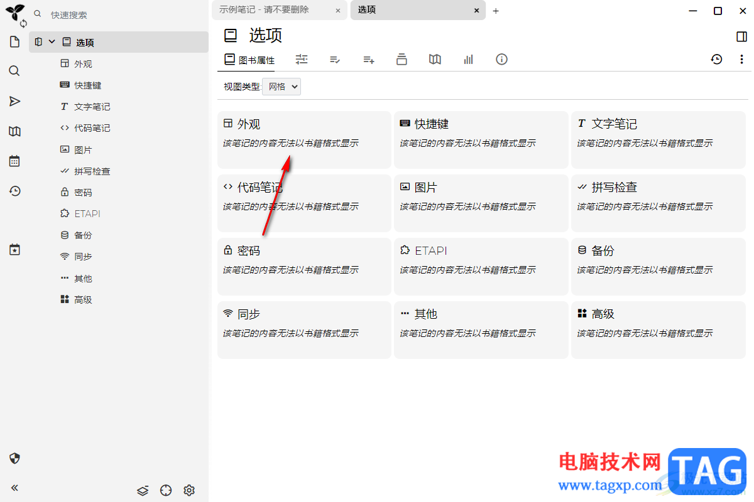Click the collapse tree layers icon
The height and width of the screenshot is (502, 754).
click(143, 490)
